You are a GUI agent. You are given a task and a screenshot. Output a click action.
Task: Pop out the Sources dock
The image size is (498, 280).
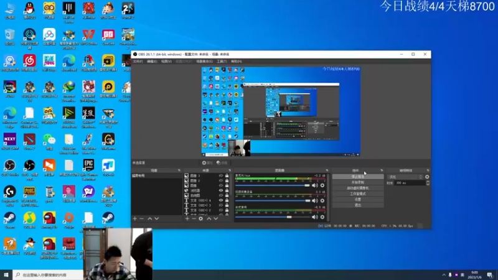pyautogui.click(x=230, y=170)
